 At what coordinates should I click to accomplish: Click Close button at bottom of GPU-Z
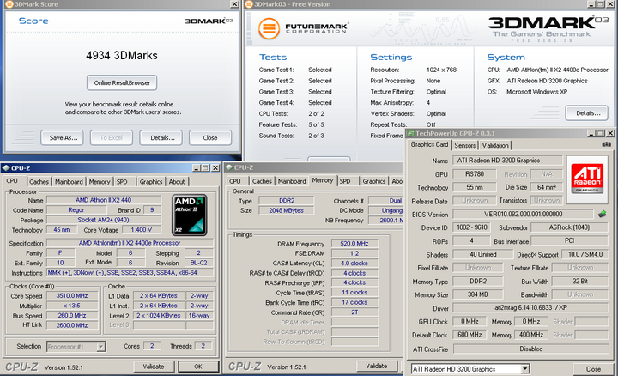click(x=593, y=369)
